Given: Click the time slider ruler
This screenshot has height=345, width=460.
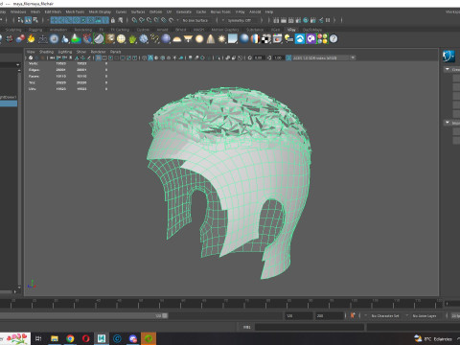Looking at the screenshot, I should (220, 304).
